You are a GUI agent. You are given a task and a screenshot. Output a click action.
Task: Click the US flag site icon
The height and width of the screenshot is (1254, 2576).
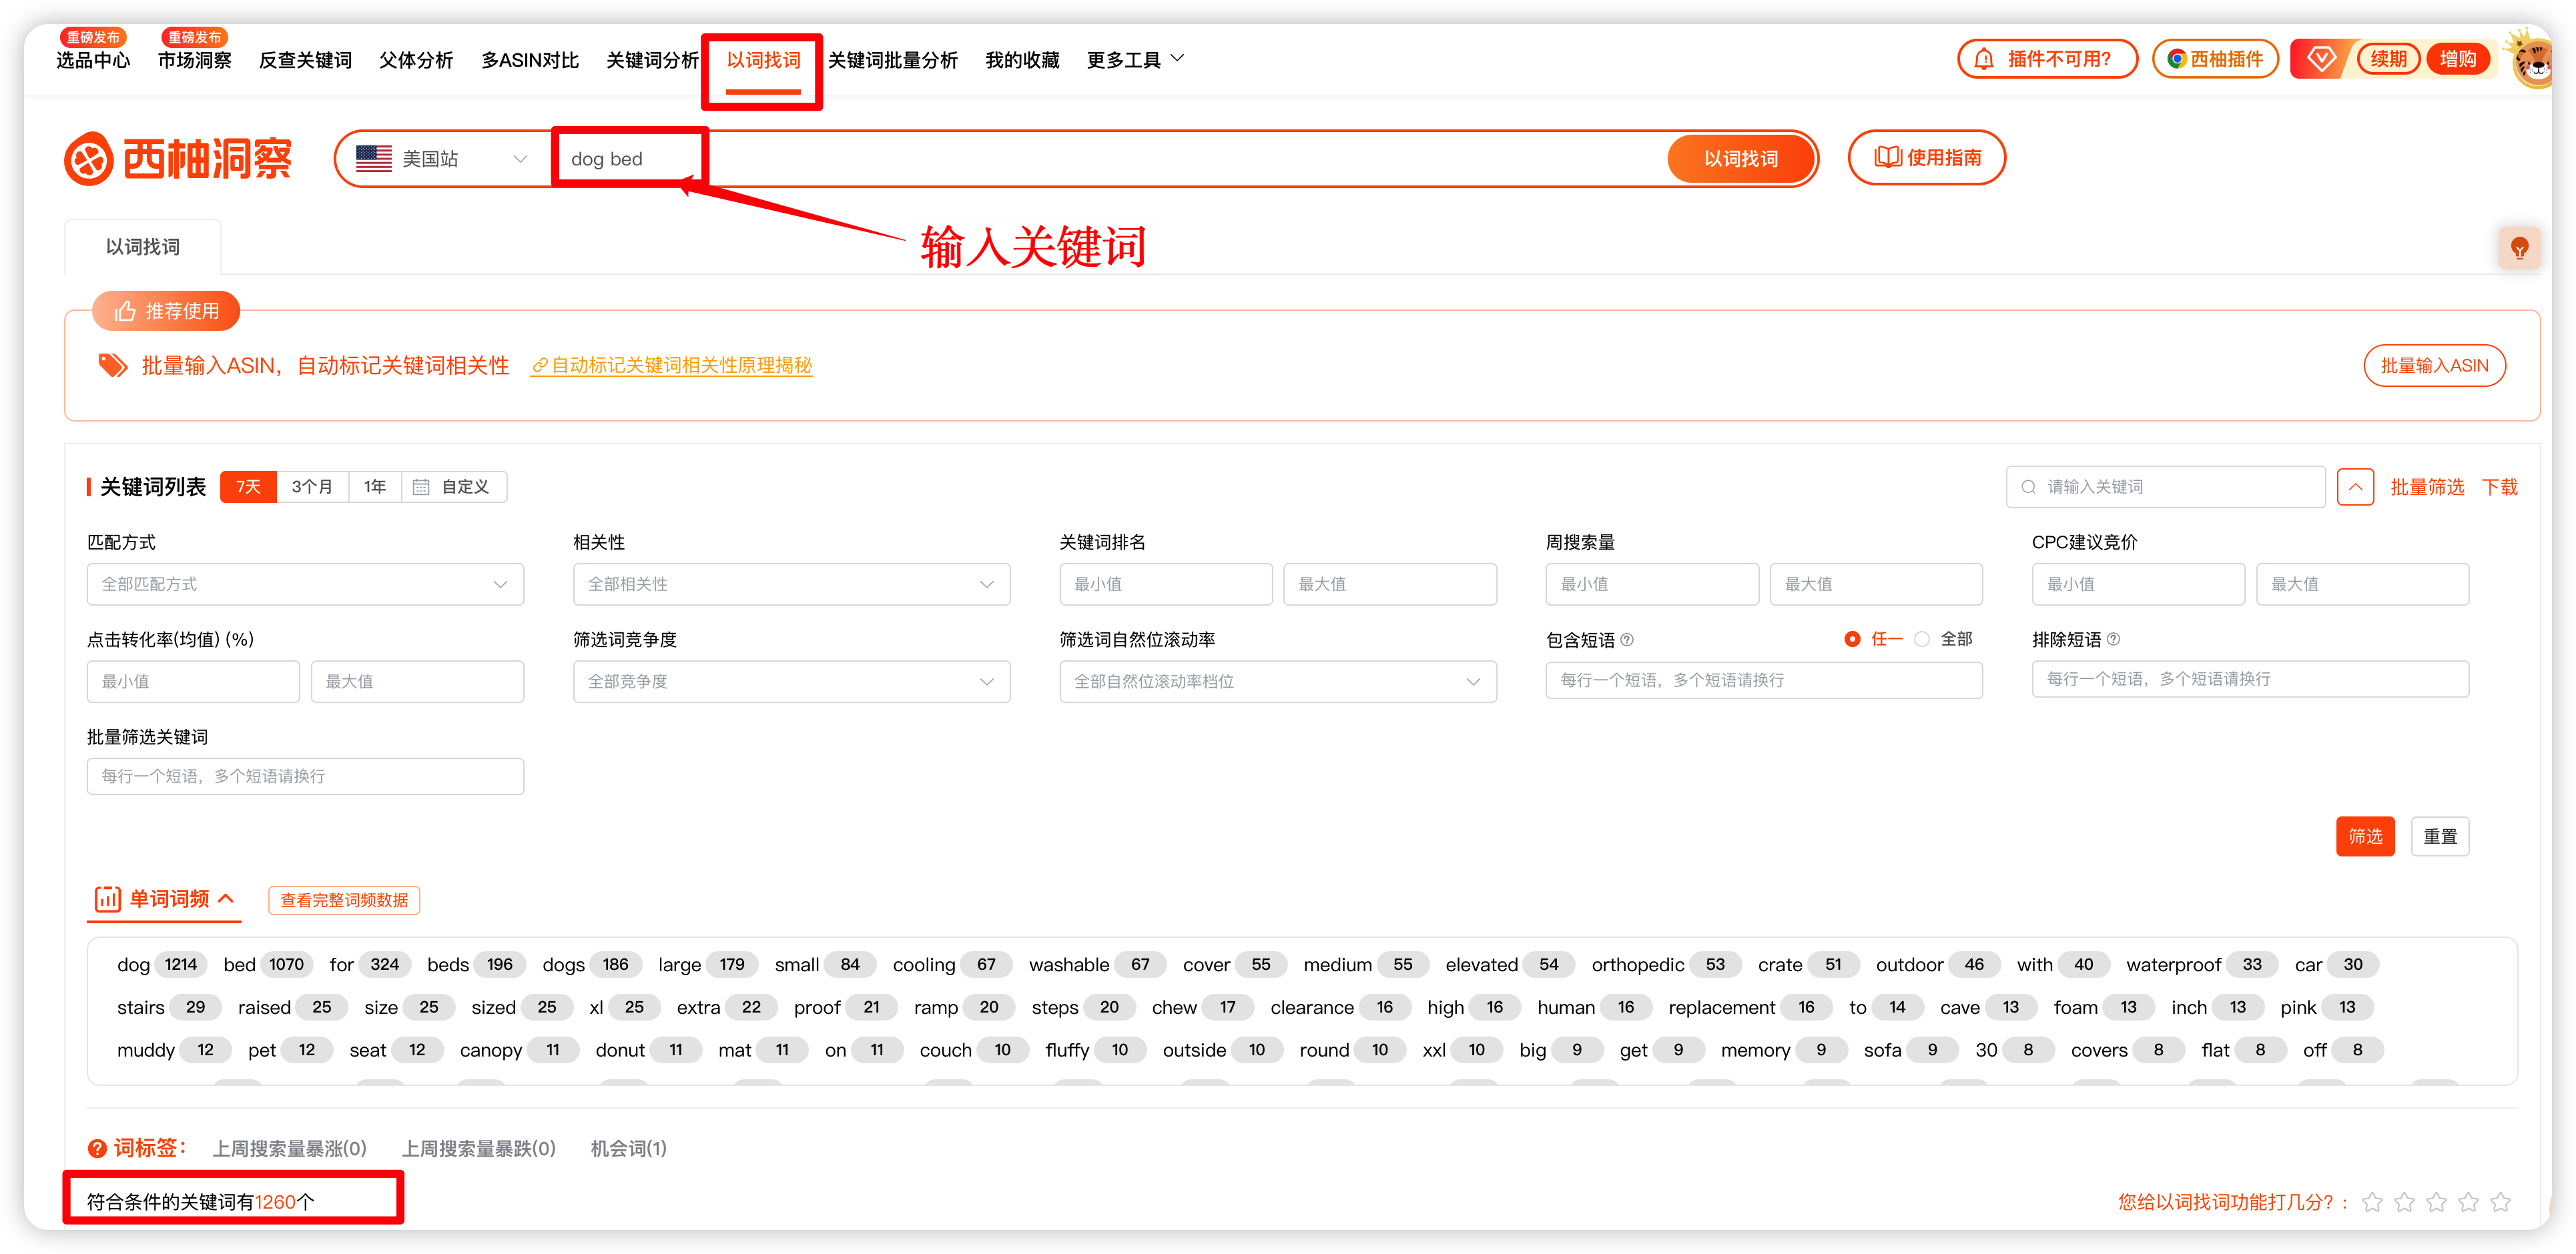click(374, 159)
